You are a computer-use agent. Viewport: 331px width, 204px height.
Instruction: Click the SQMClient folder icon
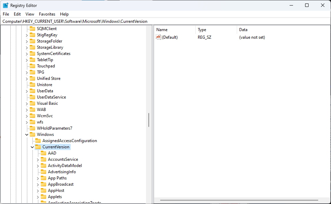coord(32,29)
